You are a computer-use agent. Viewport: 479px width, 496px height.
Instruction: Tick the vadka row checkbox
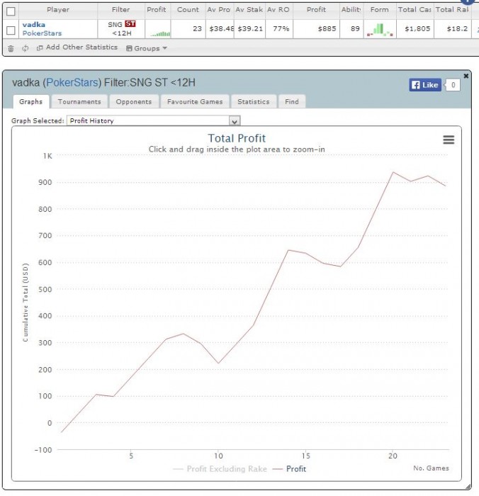(x=11, y=30)
